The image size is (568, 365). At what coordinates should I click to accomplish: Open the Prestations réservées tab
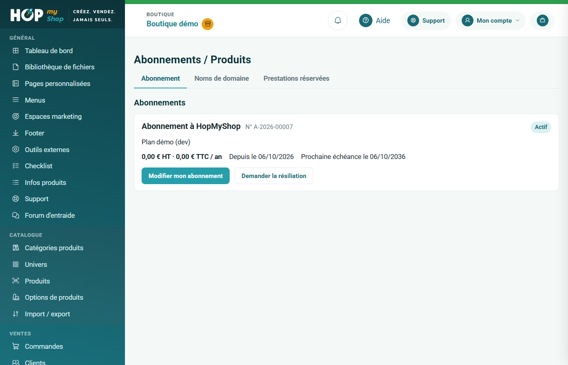click(296, 78)
